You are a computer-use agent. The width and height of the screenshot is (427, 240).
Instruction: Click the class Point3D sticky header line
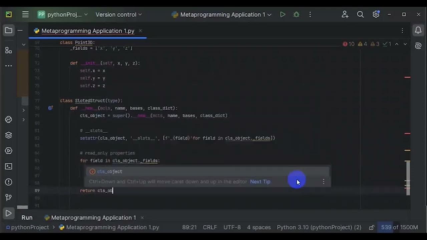coord(77,43)
